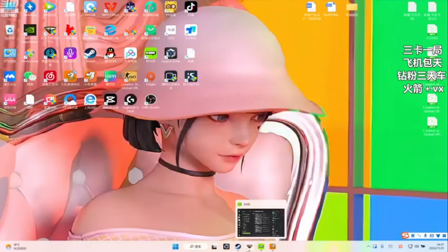Select the Legion Zone desktop icon
448x252 pixels.
[171, 55]
